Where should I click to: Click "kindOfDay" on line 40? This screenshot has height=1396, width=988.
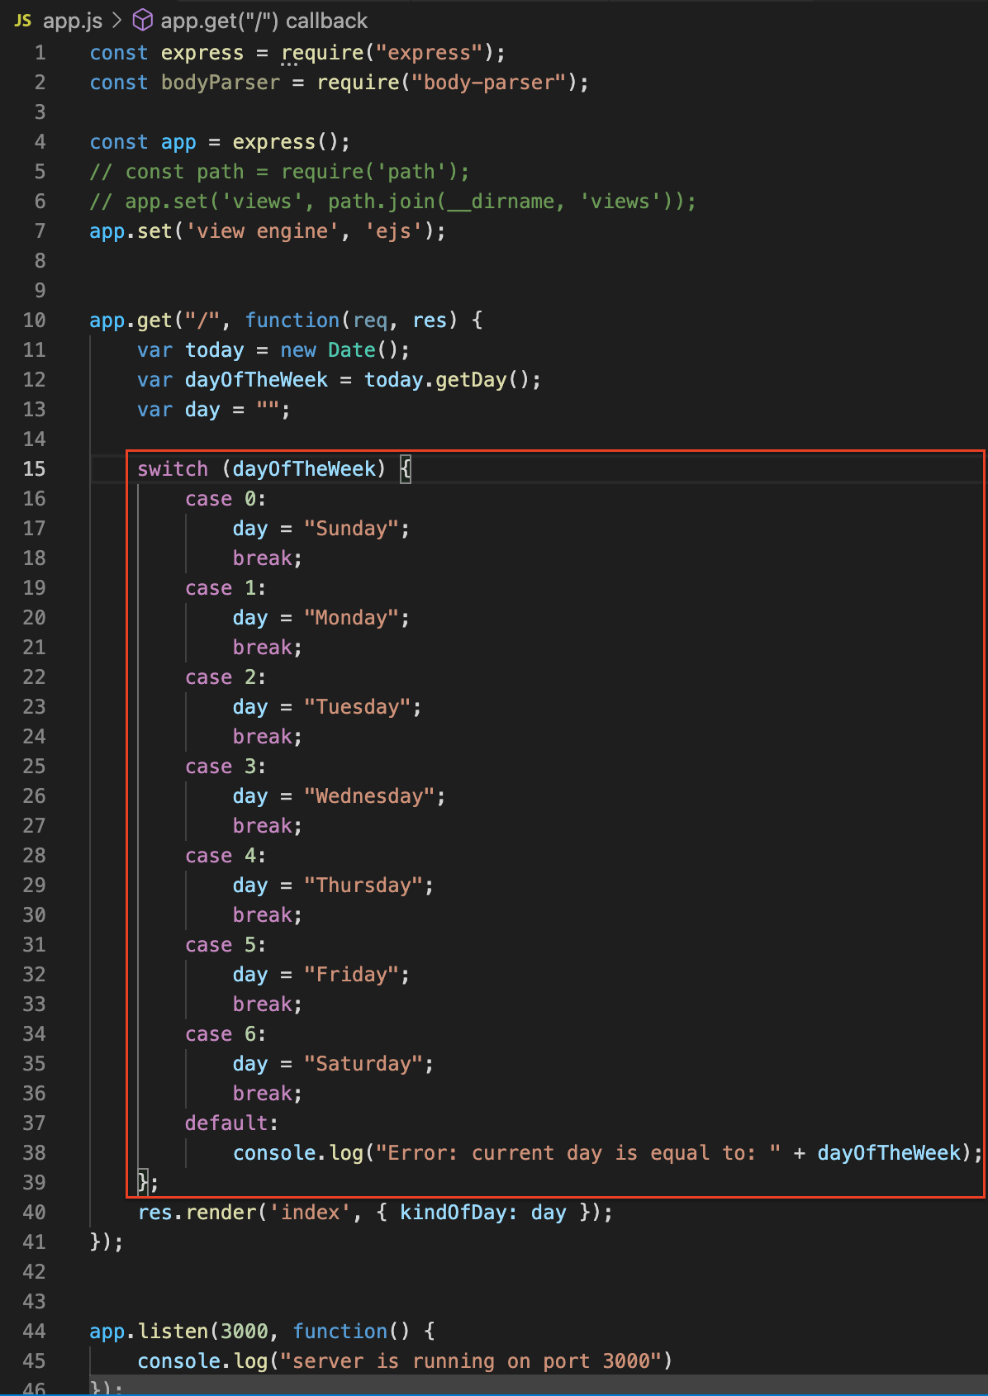click(453, 1213)
